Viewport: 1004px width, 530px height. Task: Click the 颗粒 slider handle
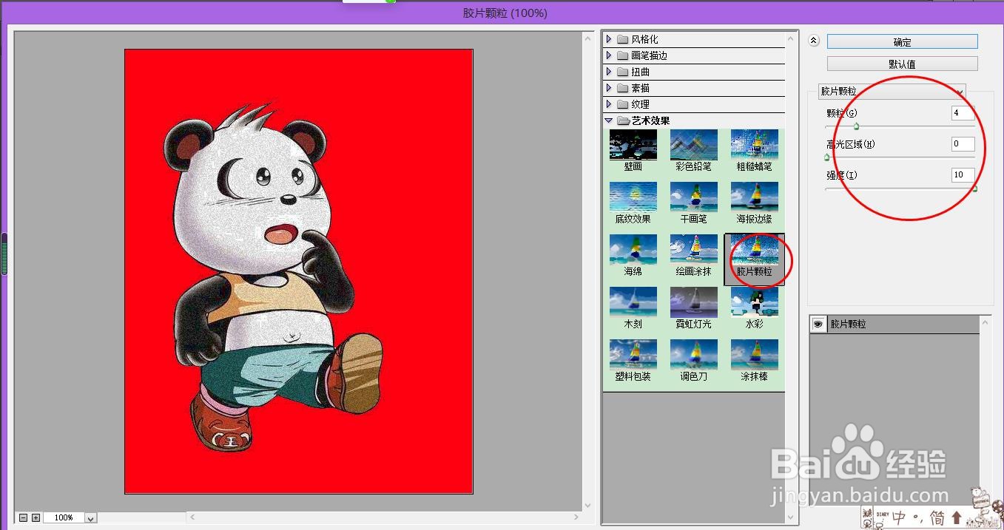(x=856, y=126)
